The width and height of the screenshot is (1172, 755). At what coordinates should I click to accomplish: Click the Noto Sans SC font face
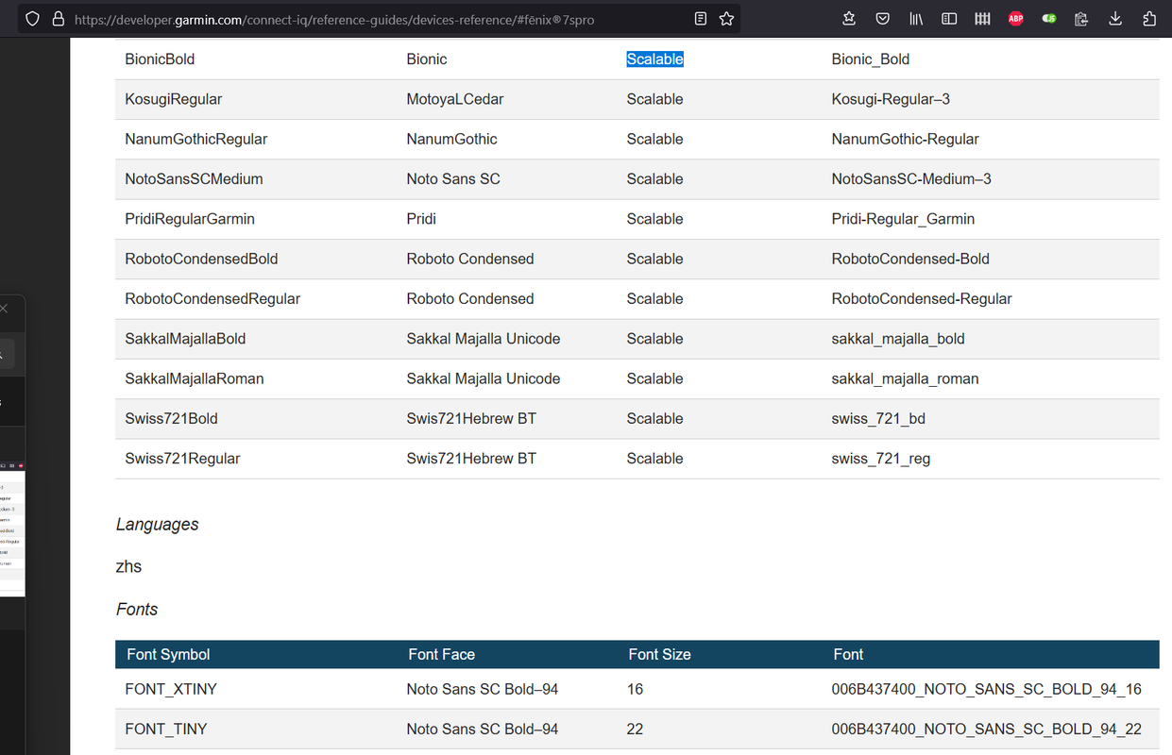(453, 178)
